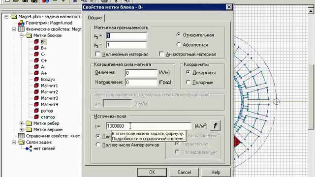The width and height of the screenshot is (315, 177).
Task: Expand the Метки вершин node
Action: (x=22, y=129)
